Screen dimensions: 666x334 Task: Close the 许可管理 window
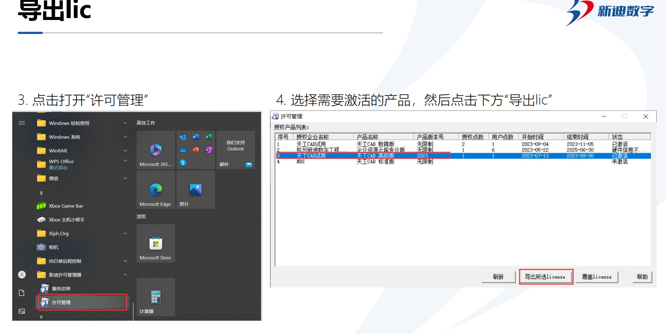click(646, 116)
